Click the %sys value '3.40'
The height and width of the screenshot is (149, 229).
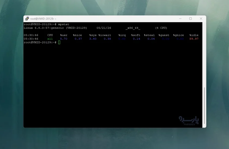tap(93, 39)
